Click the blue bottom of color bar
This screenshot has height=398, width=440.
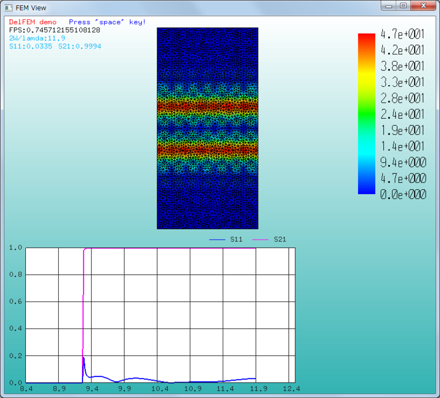click(x=366, y=189)
